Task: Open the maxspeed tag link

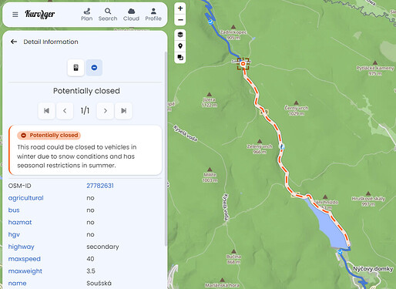Action: tap(25, 259)
